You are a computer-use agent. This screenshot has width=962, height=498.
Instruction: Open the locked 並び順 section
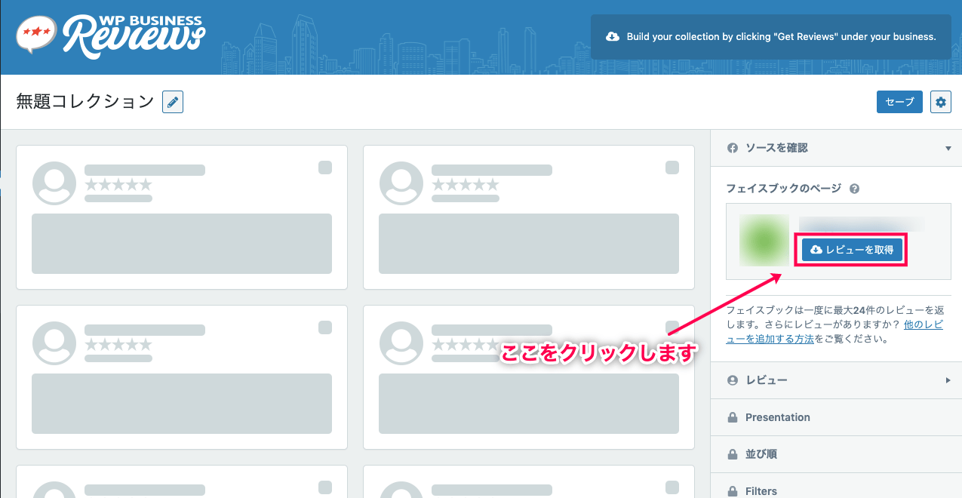pos(836,454)
